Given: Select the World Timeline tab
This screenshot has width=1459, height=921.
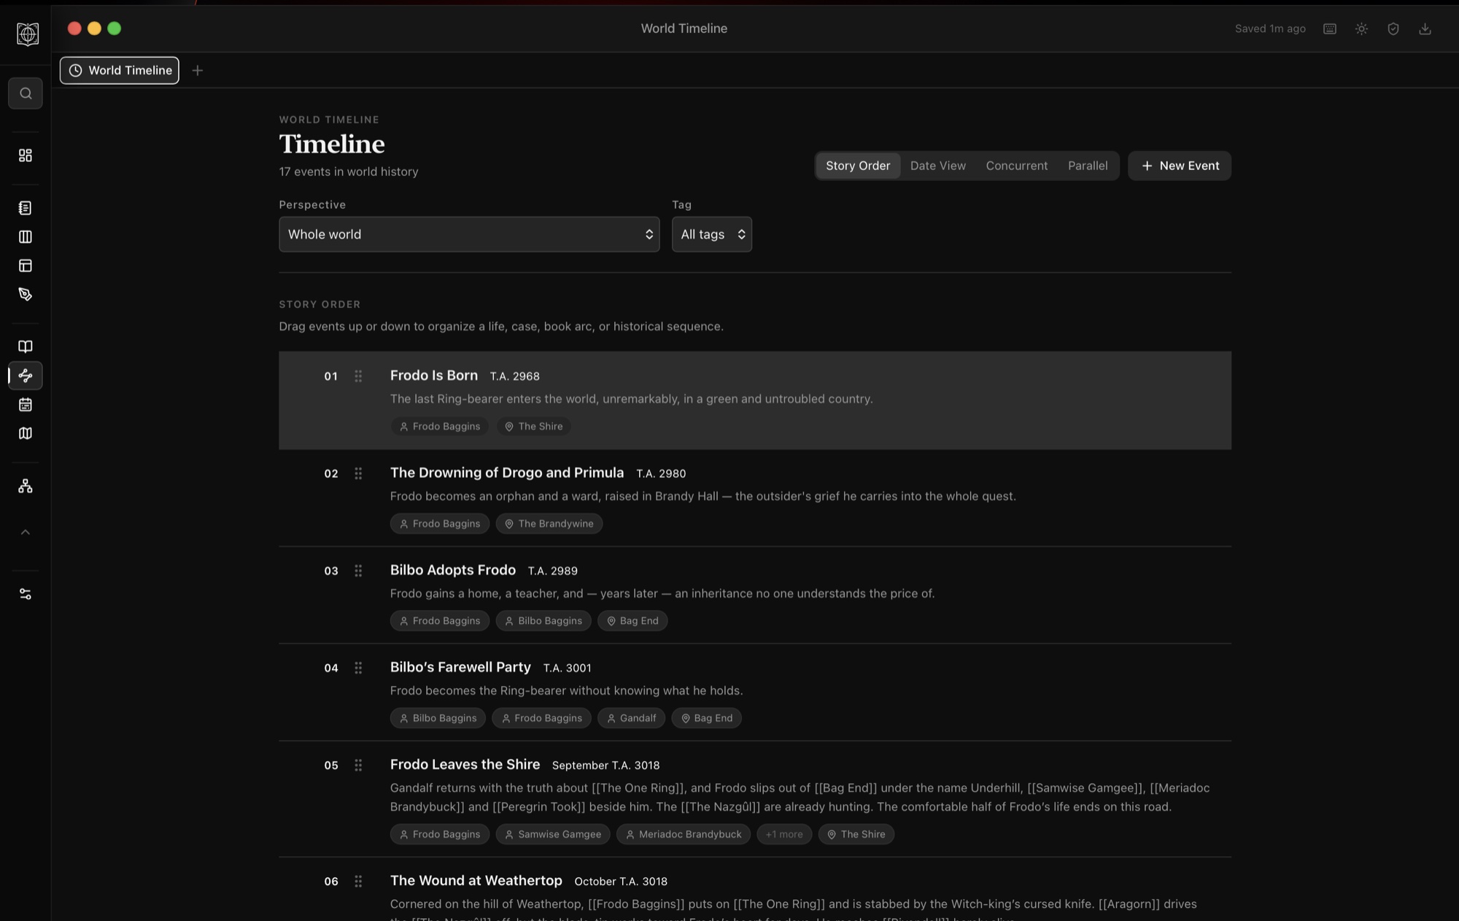Looking at the screenshot, I should (x=120, y=70).
